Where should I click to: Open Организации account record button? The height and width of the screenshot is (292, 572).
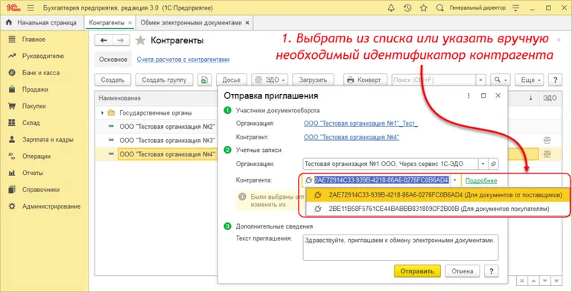pos(493,164)
